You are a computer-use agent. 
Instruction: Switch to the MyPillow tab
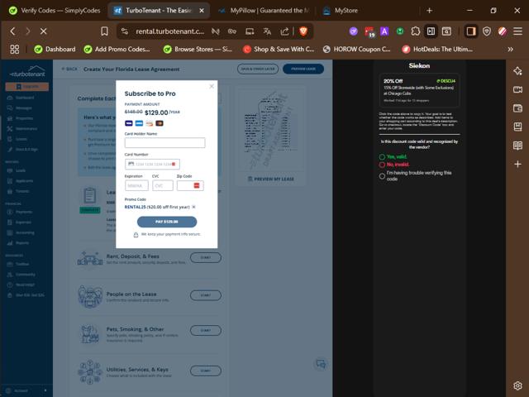point(264,11)
